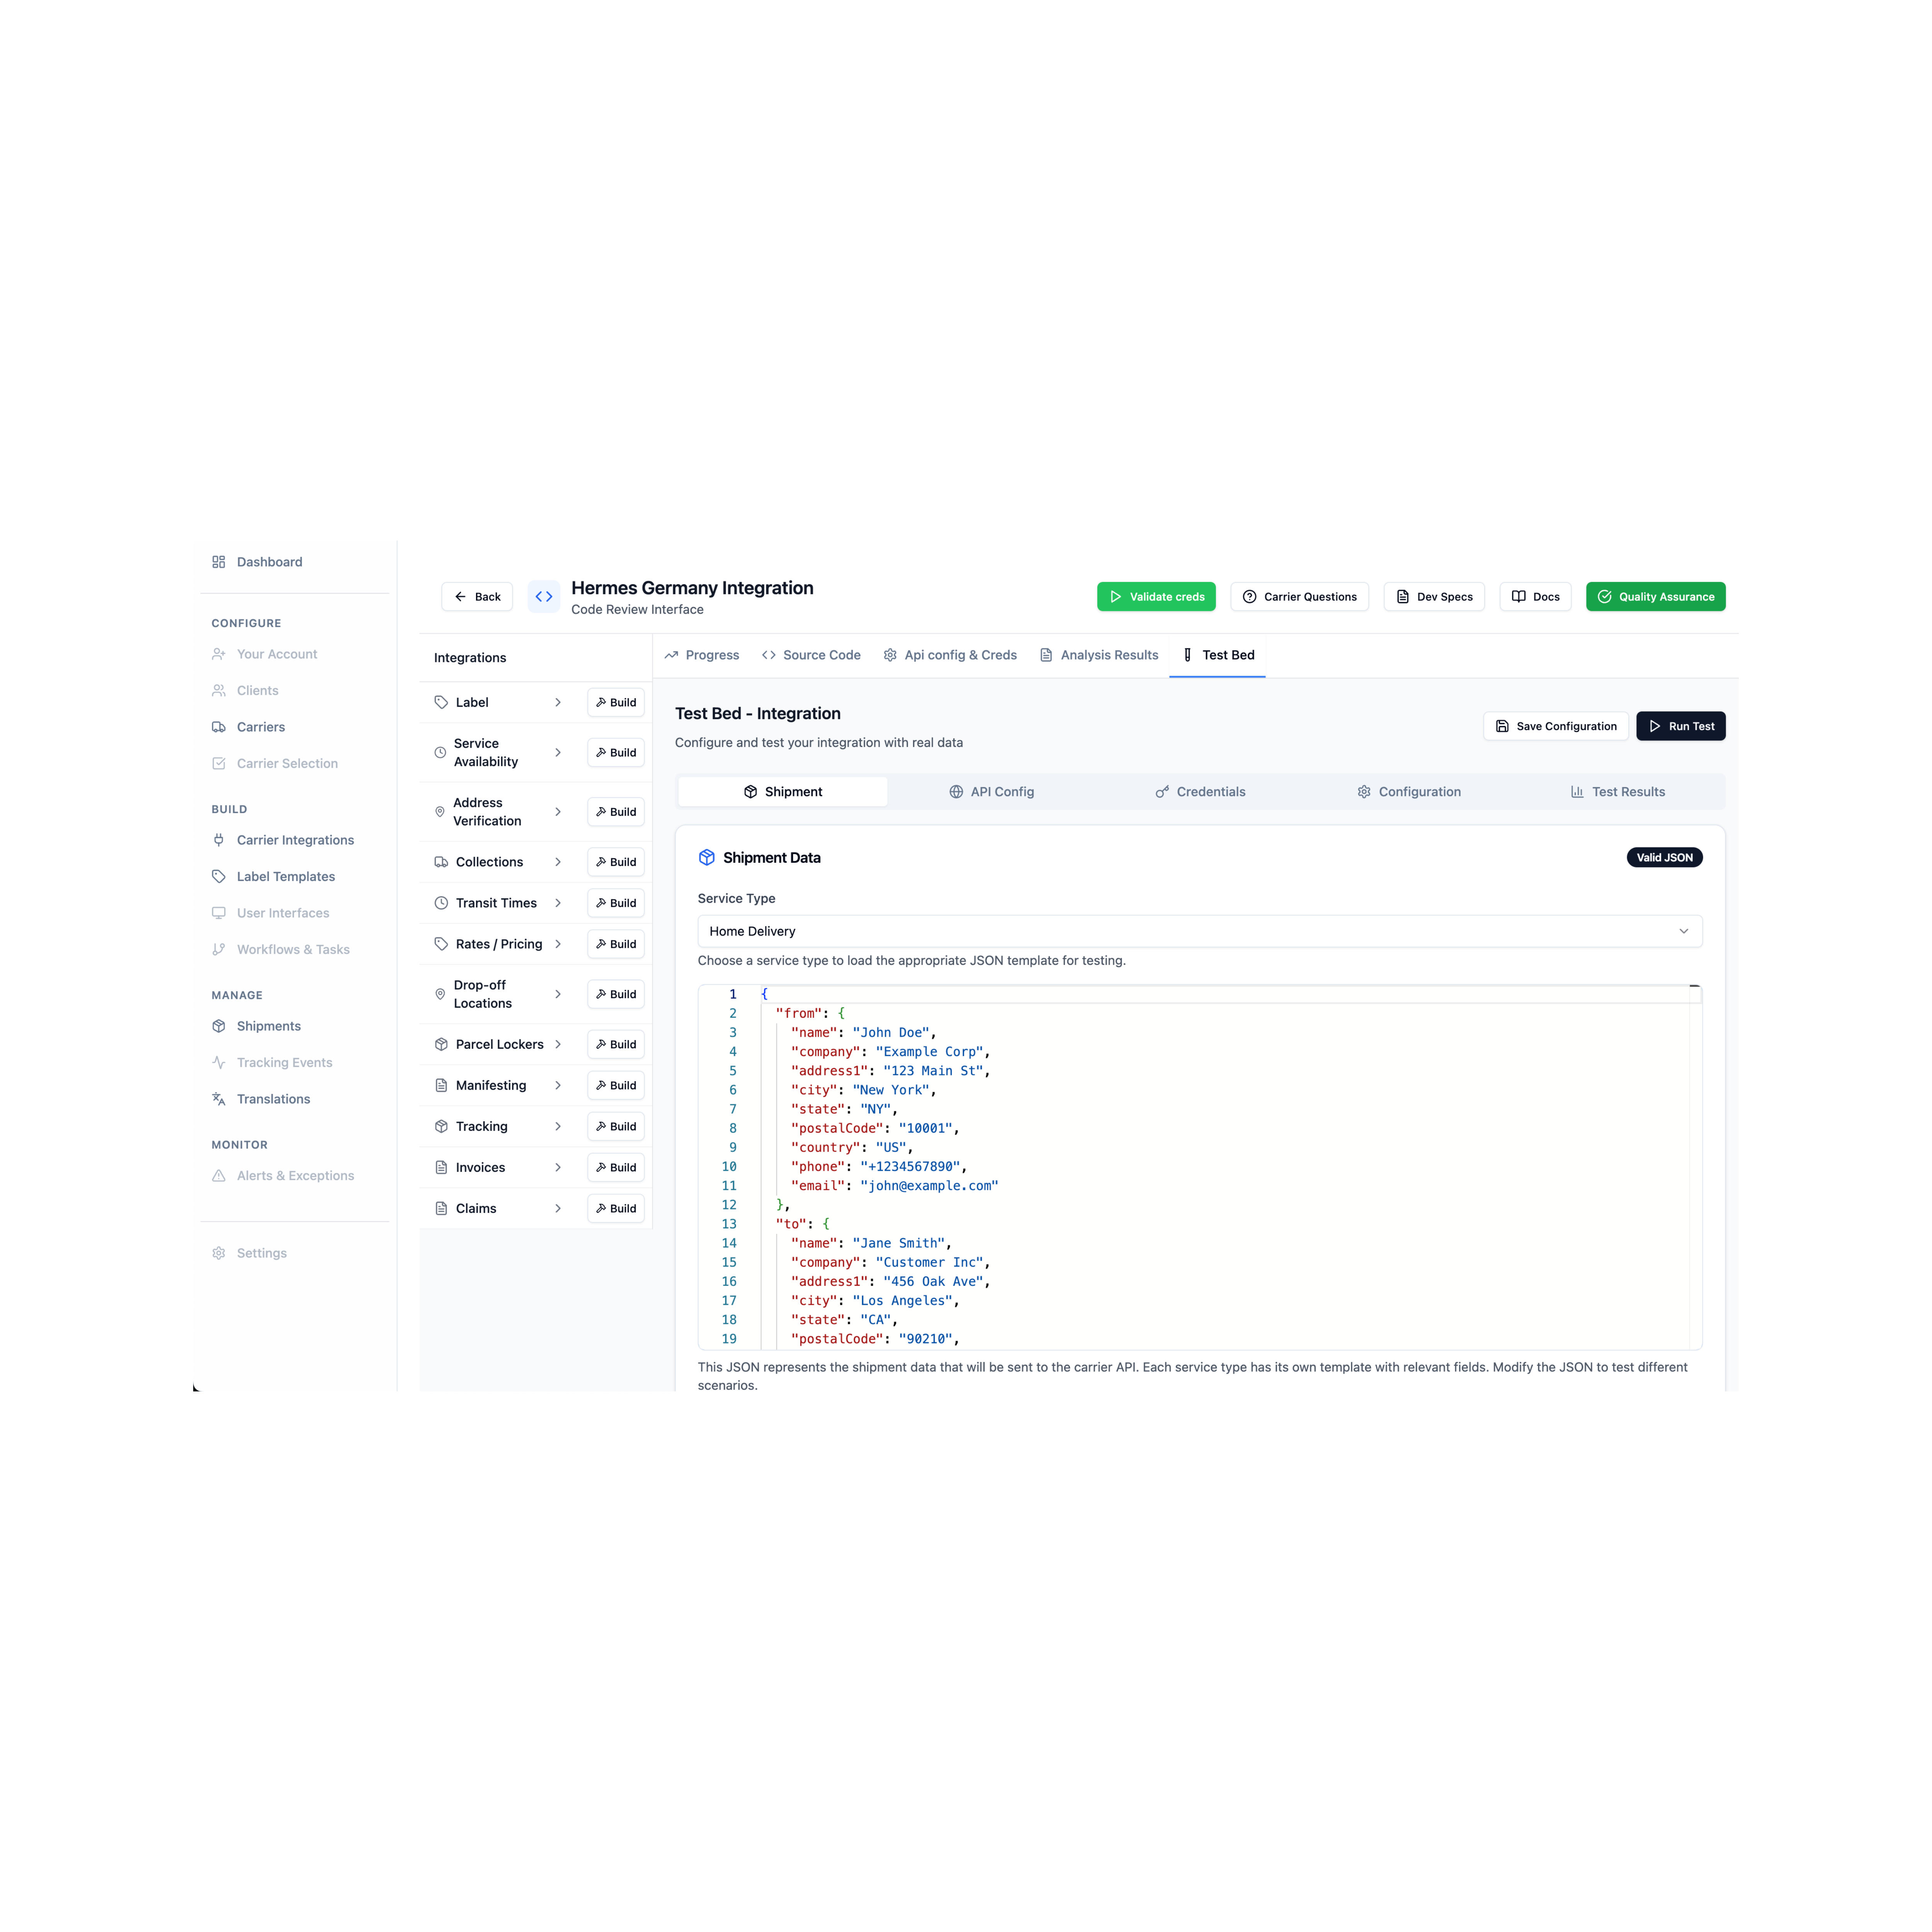Expand the Claims chevron
The width and height of the screenshot is (1932, 1932).
coord(558,1208)
